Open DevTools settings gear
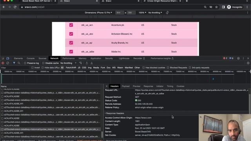The height and width of the screenshot is (141, 251). coord(238,58)
